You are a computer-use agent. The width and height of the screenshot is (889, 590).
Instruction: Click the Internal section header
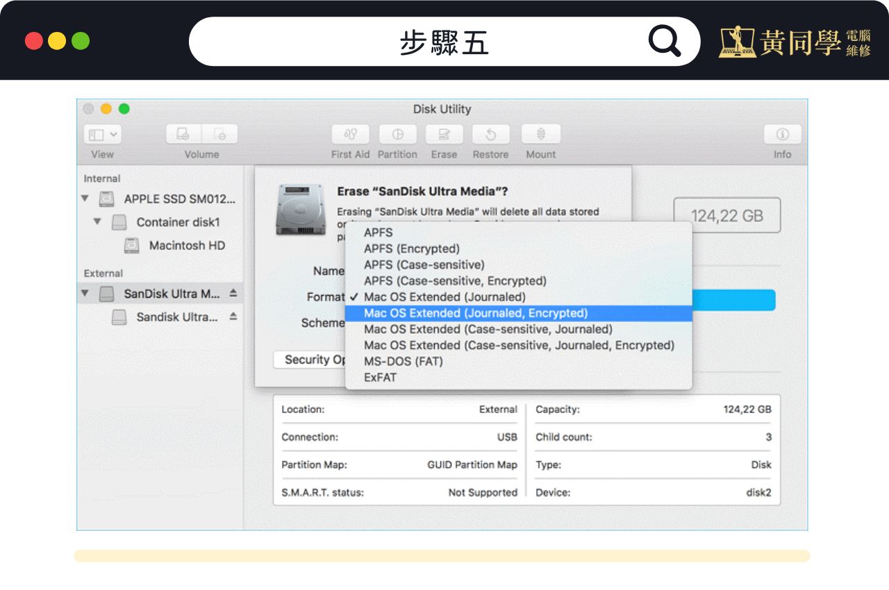click(x=102, y=178)
